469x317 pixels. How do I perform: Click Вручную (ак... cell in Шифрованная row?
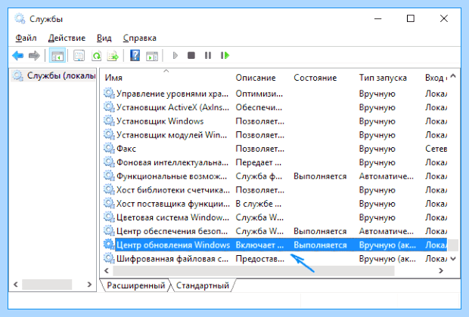(x=387, y=258)
